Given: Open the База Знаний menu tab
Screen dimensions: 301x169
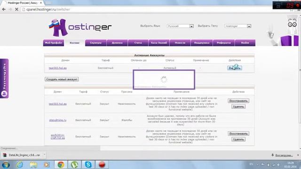Looking at the screenshot, I should pyautogui.click(x=159, y=43).
